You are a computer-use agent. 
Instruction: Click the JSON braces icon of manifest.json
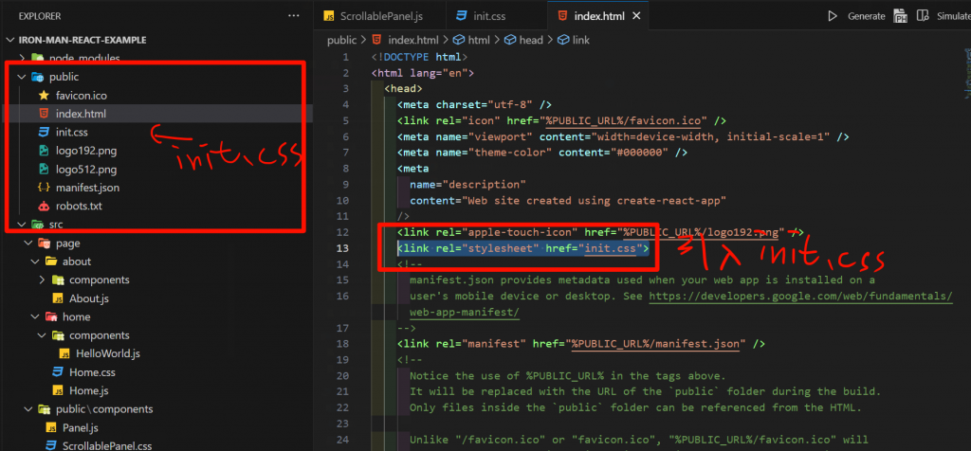click(x=44, y=188)
